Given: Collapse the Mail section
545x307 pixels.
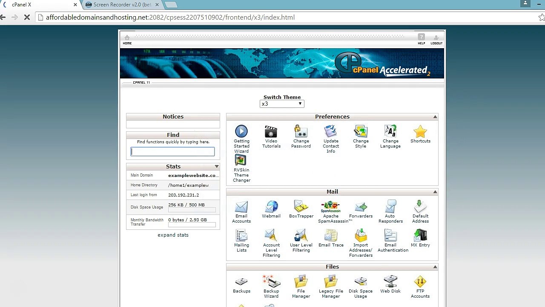Looking at the screenshot, I should pos(435,192).
